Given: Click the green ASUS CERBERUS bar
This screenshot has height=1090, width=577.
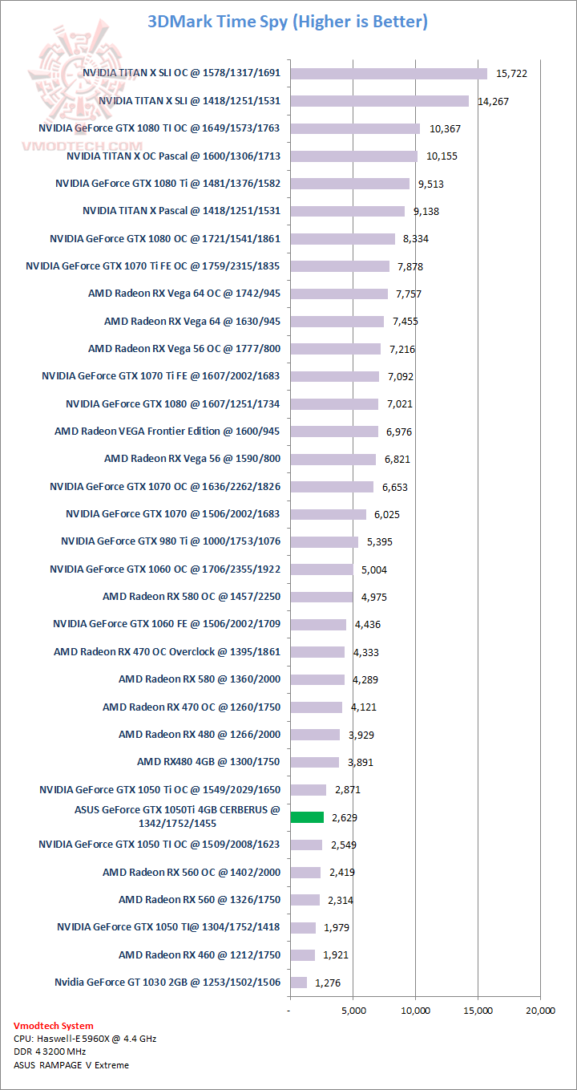Looking at the screenshot, I should 307,817.
